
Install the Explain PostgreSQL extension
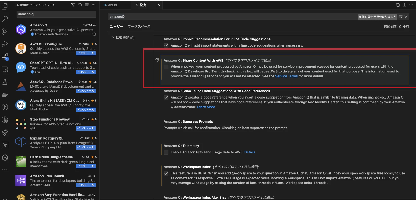[x=86, y=147]
